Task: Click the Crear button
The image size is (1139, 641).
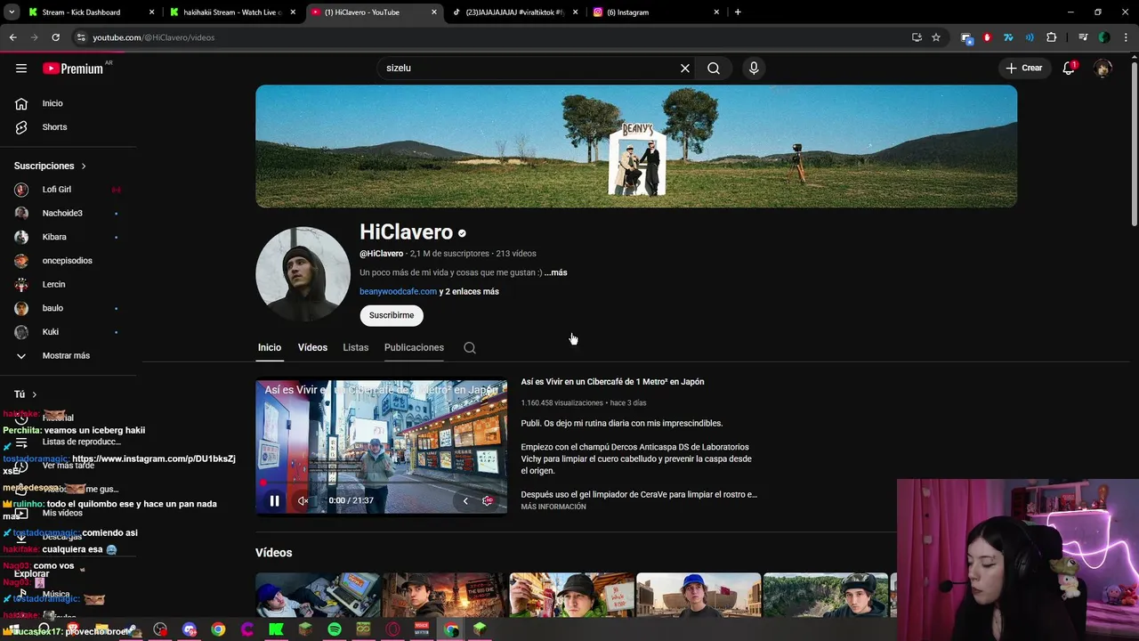Action: 1023,68
